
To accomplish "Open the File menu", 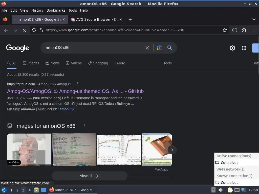I will [x=4, y=10].
